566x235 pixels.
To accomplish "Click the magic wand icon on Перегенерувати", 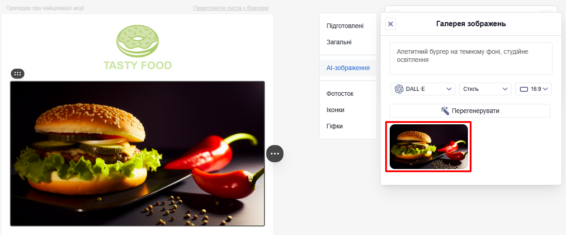I will click(445, 111).
